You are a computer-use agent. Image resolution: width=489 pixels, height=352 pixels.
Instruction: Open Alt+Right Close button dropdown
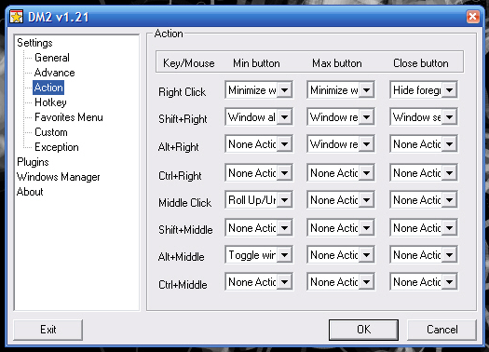[449, 144]
